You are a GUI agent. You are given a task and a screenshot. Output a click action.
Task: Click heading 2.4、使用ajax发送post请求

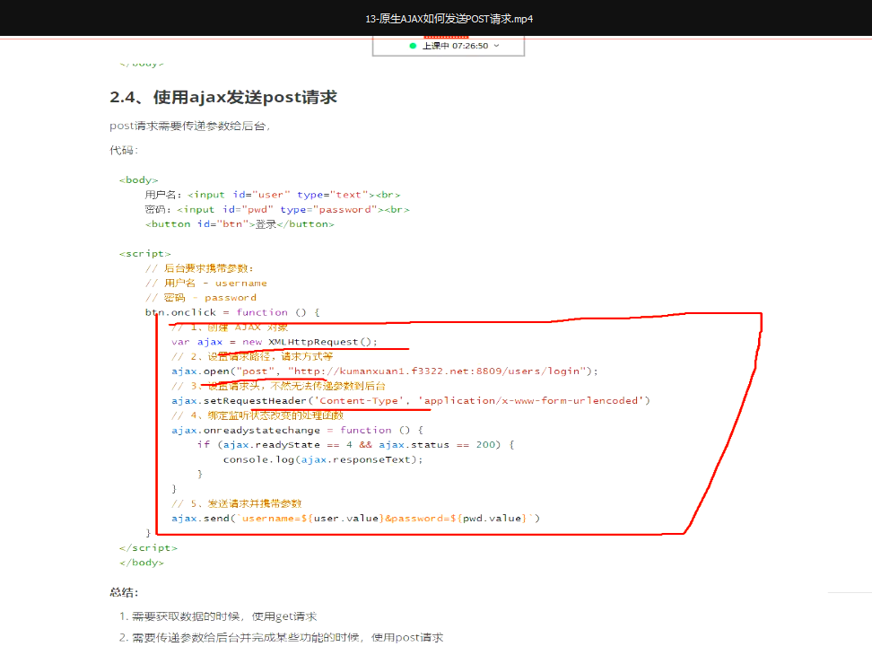(223, 97)
